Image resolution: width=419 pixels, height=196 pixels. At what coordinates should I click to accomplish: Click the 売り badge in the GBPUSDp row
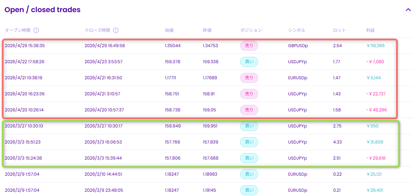[249, 46]
